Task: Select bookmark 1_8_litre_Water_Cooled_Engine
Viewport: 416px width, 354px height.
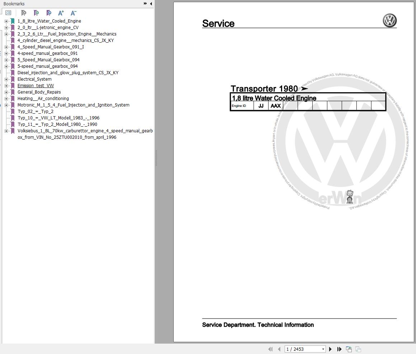Action: (x=49, y=21)
